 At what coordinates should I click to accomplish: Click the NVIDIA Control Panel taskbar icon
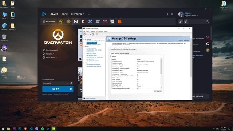(54, 128)
